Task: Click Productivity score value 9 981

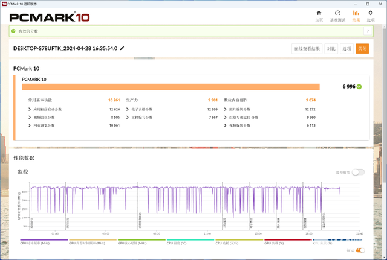Action: pos(213,100)
